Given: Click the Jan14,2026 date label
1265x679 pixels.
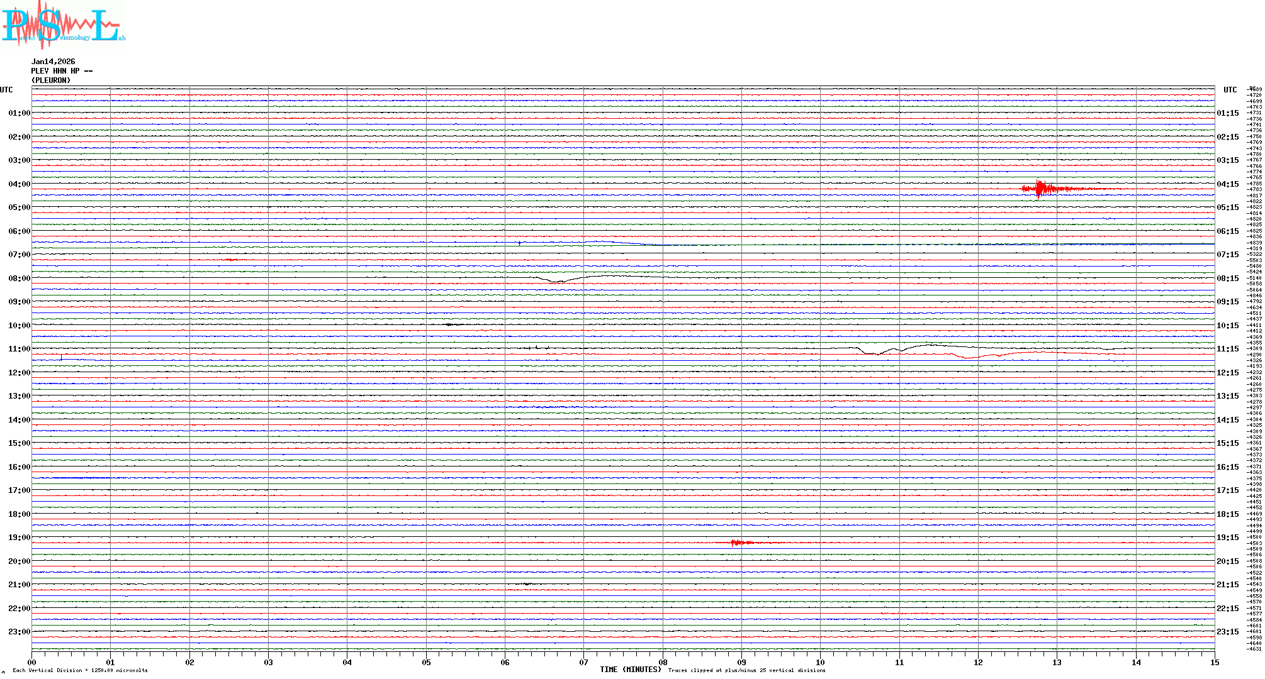Looking at the screenshot, I should coord(53,62).
